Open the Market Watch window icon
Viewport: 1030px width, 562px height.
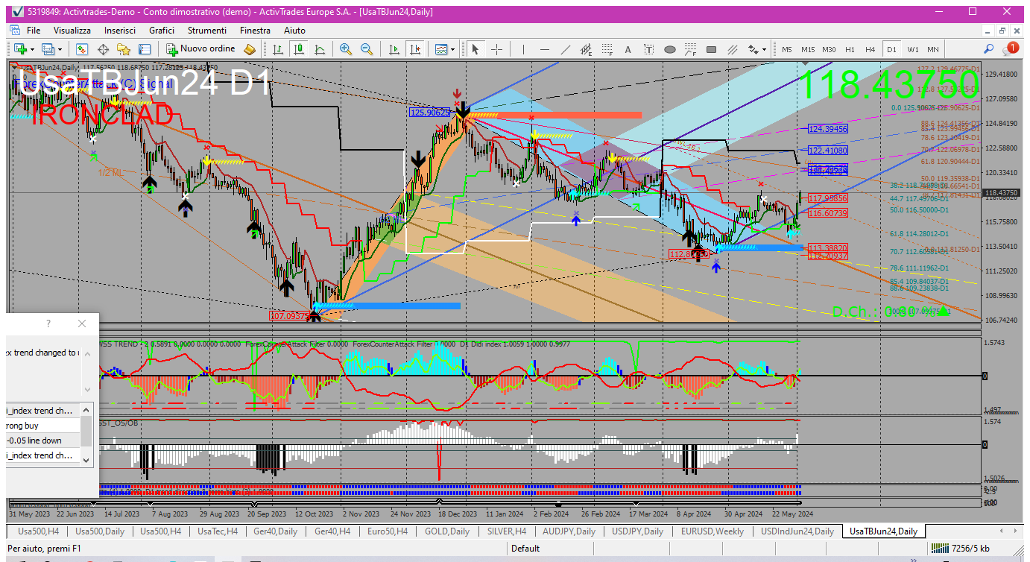[x=82, y=49]
